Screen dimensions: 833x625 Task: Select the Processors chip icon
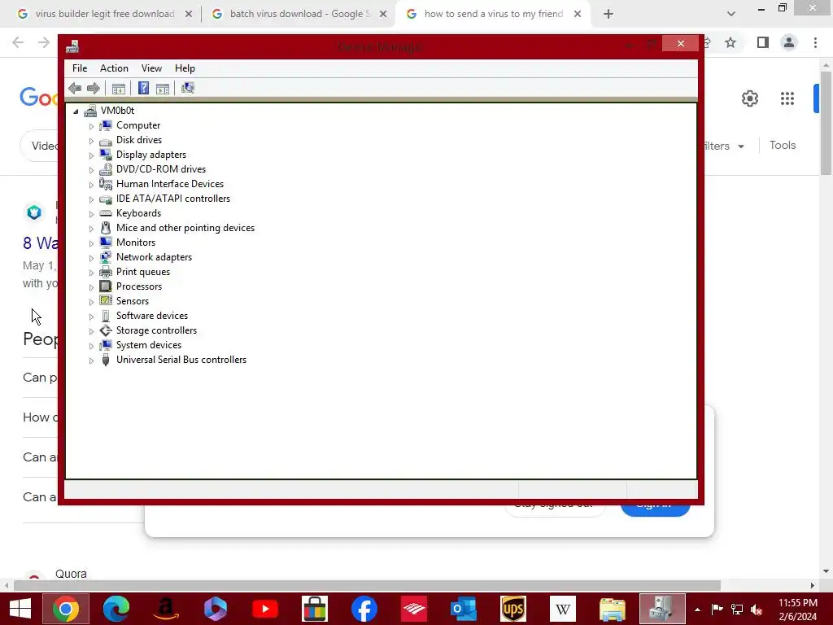pyautogui.click(x=106, y=286)
